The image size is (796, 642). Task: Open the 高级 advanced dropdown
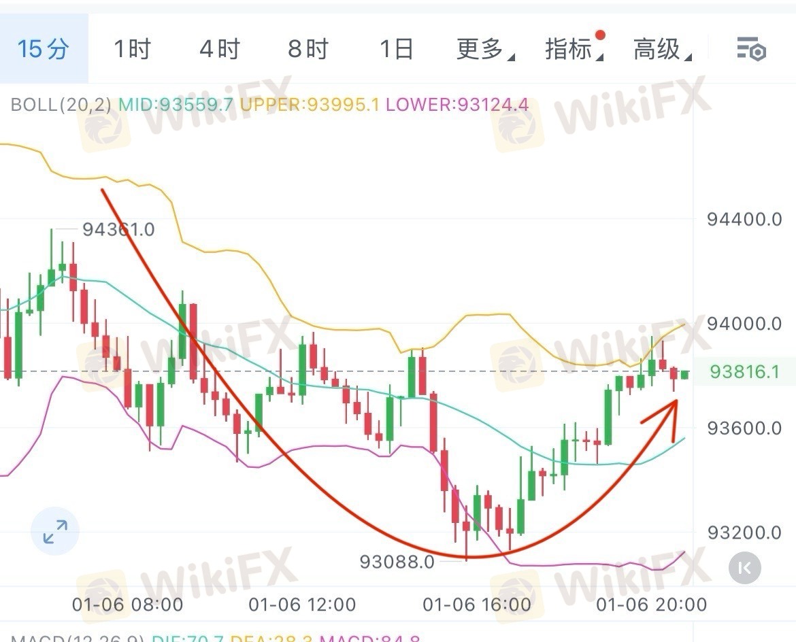point(661,49)
